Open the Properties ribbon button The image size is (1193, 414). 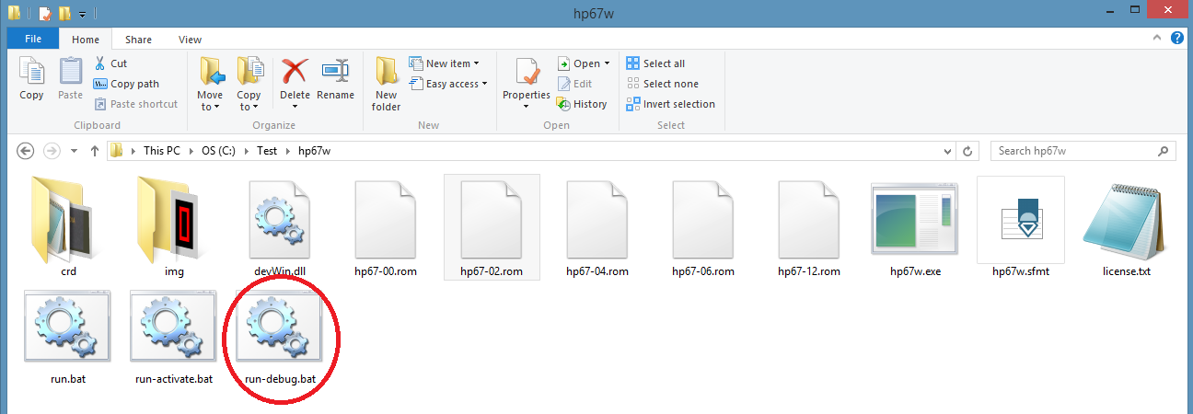click(x=527, y=81)
